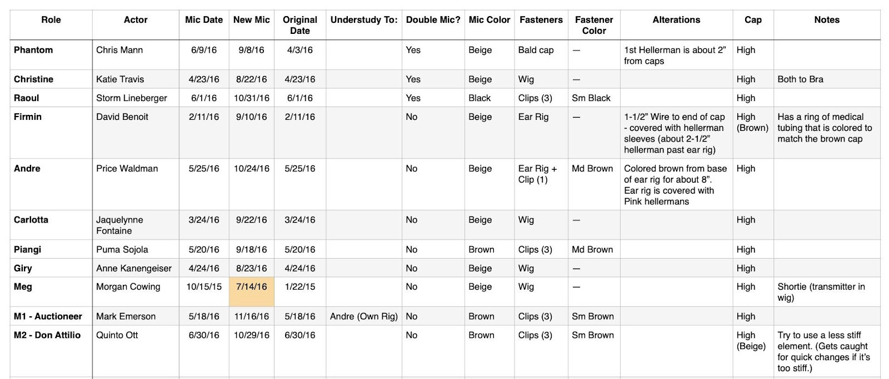
Task: Click the Chris Mann actor cell
Action: pos(119,50)
